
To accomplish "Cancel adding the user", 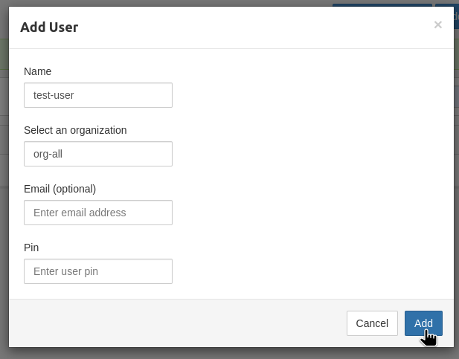I will pos(372,323).
